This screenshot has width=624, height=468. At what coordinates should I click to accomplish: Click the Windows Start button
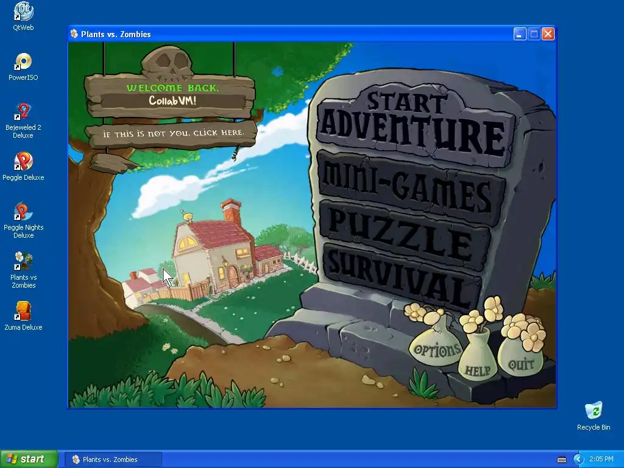tap(29, 459)
